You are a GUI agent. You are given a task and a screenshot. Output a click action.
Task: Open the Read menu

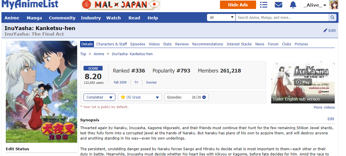(x=134, y=18)
